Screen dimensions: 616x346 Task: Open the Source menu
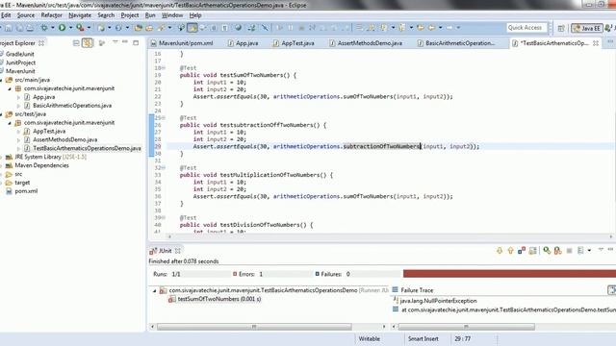click(26, 15)
